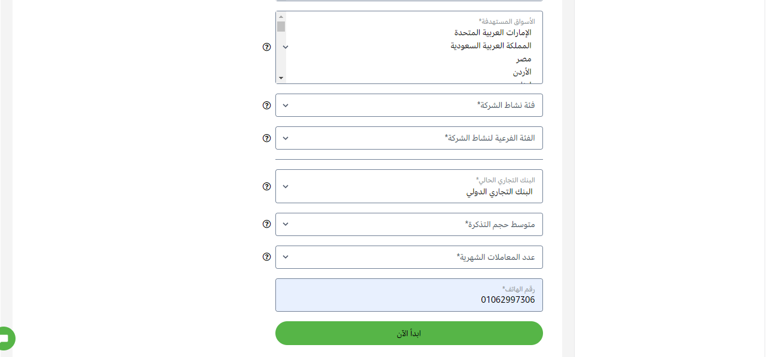Expand البنك التجاري الحالي dropdown
770x357 pixels.
409,187
